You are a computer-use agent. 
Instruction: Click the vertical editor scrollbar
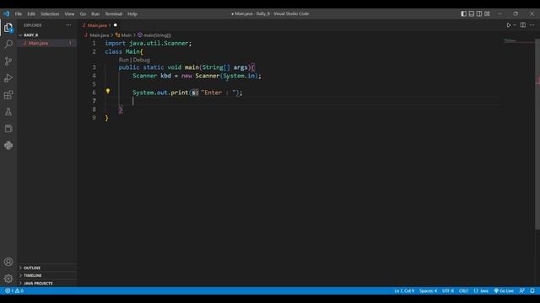click(537, 134)
